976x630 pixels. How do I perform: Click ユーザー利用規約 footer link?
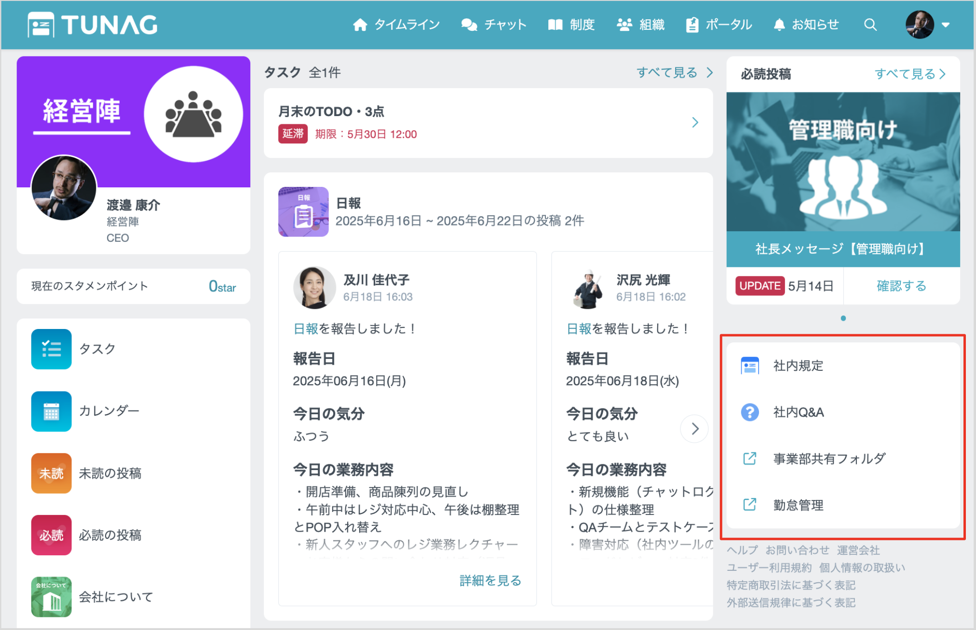(769, 567)
